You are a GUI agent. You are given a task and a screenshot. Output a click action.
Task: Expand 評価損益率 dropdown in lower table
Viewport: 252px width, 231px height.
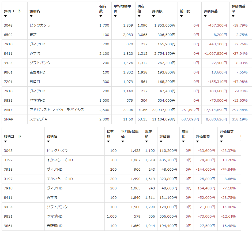click(221, 141)
